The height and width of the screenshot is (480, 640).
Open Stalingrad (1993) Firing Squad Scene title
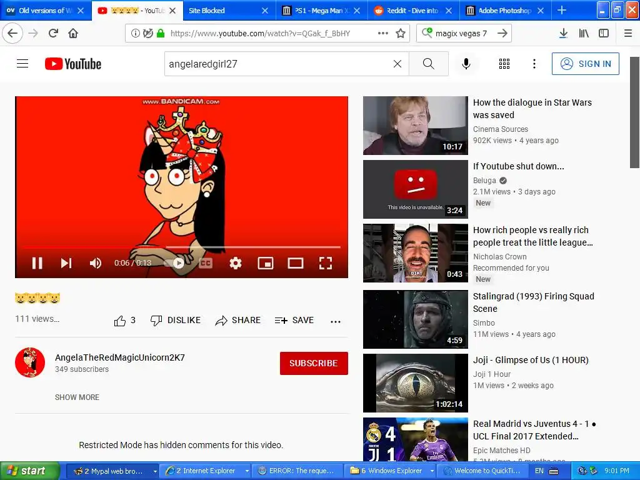tap(534, 302)
